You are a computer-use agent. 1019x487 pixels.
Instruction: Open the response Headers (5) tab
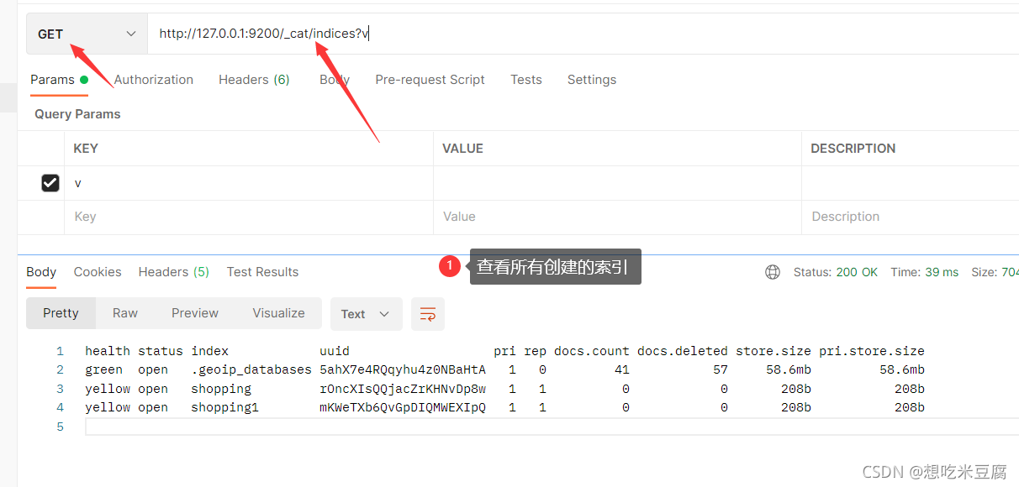pos(174,272)
